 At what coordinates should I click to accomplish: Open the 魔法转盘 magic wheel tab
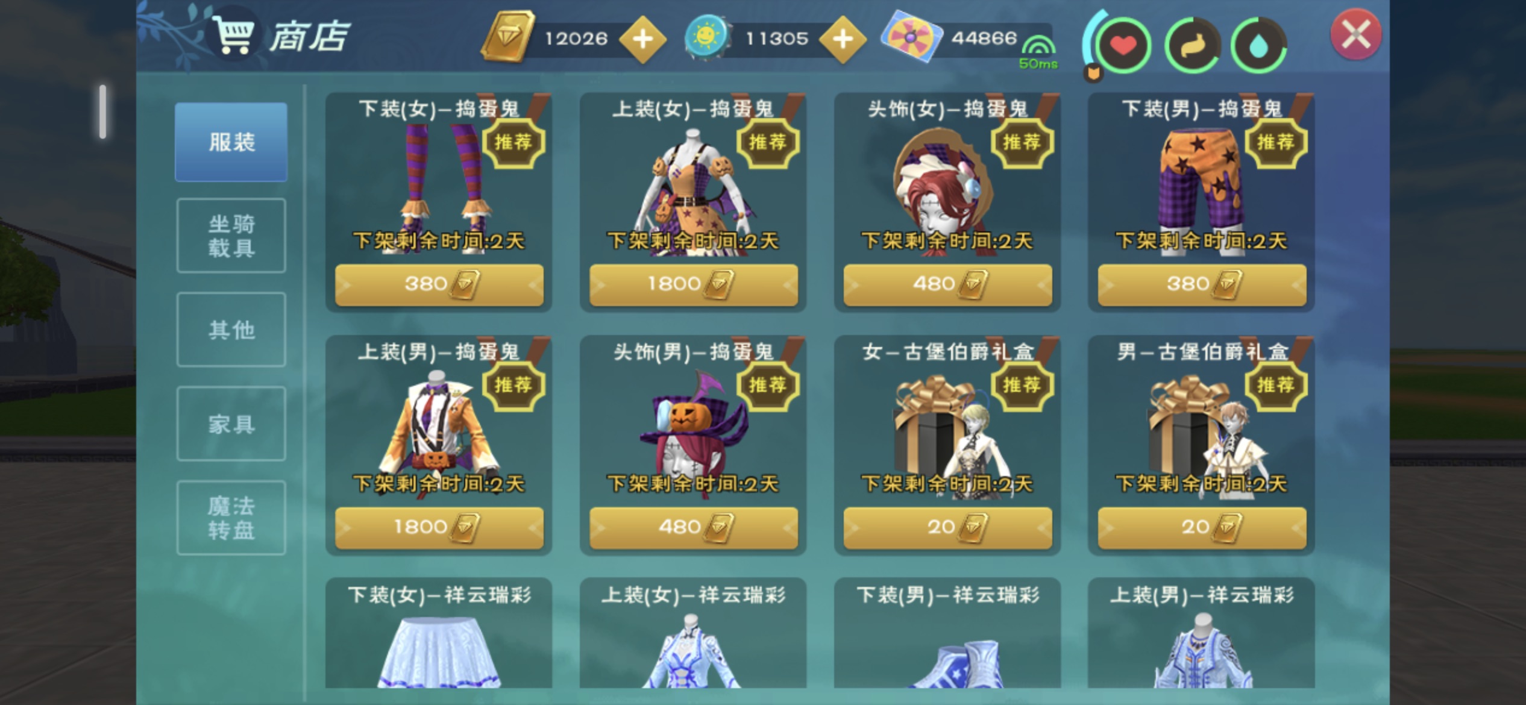point(231,518)
